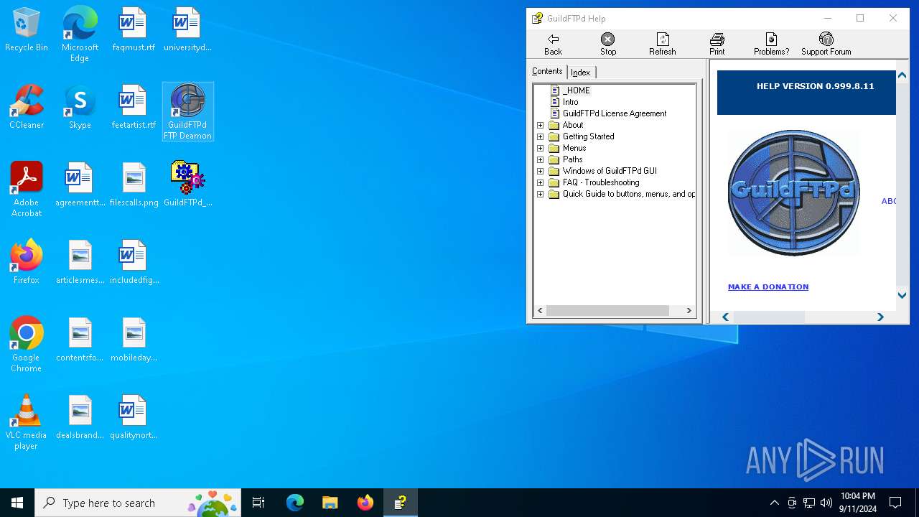
Task: Select the faqmust.rtf desktop file
Action: (x=134, y=30)
